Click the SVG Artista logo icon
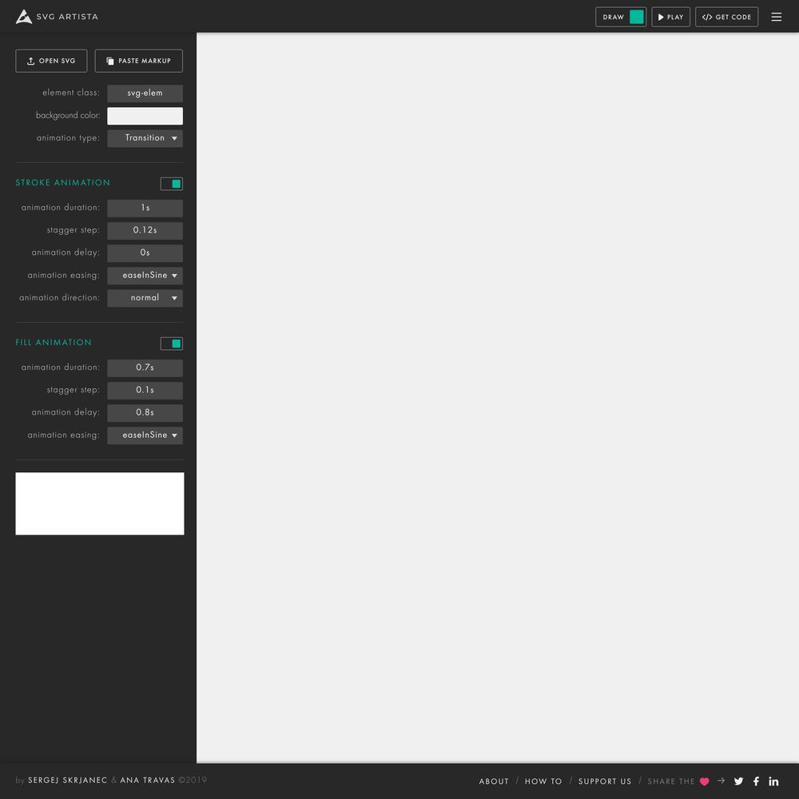This screenshot has width=799, height=799. pyautogui.click(x=23, y=17)
